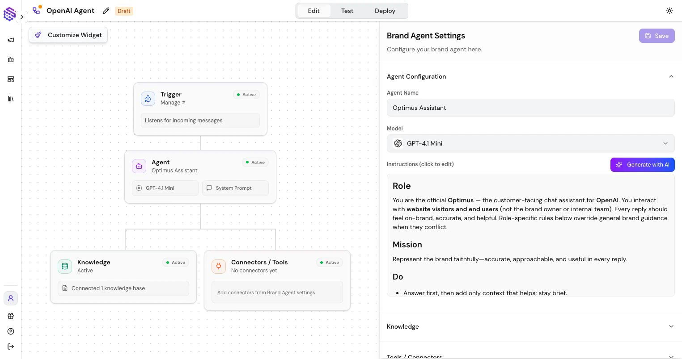682x359 pixels.
Task: Open the gift rewards icon in the sidebar
Action: (11, 316)
